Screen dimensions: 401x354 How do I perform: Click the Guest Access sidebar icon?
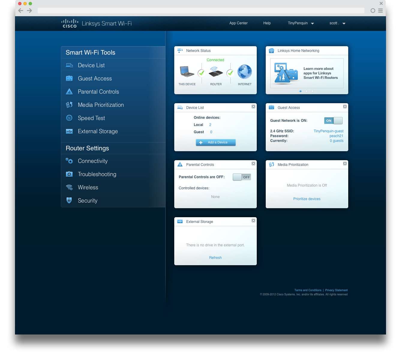69,79
